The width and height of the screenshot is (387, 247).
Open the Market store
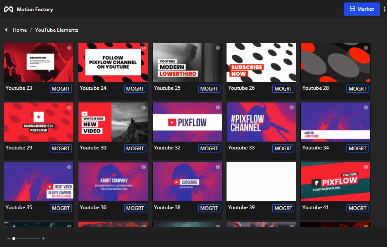tap(361, 9)
